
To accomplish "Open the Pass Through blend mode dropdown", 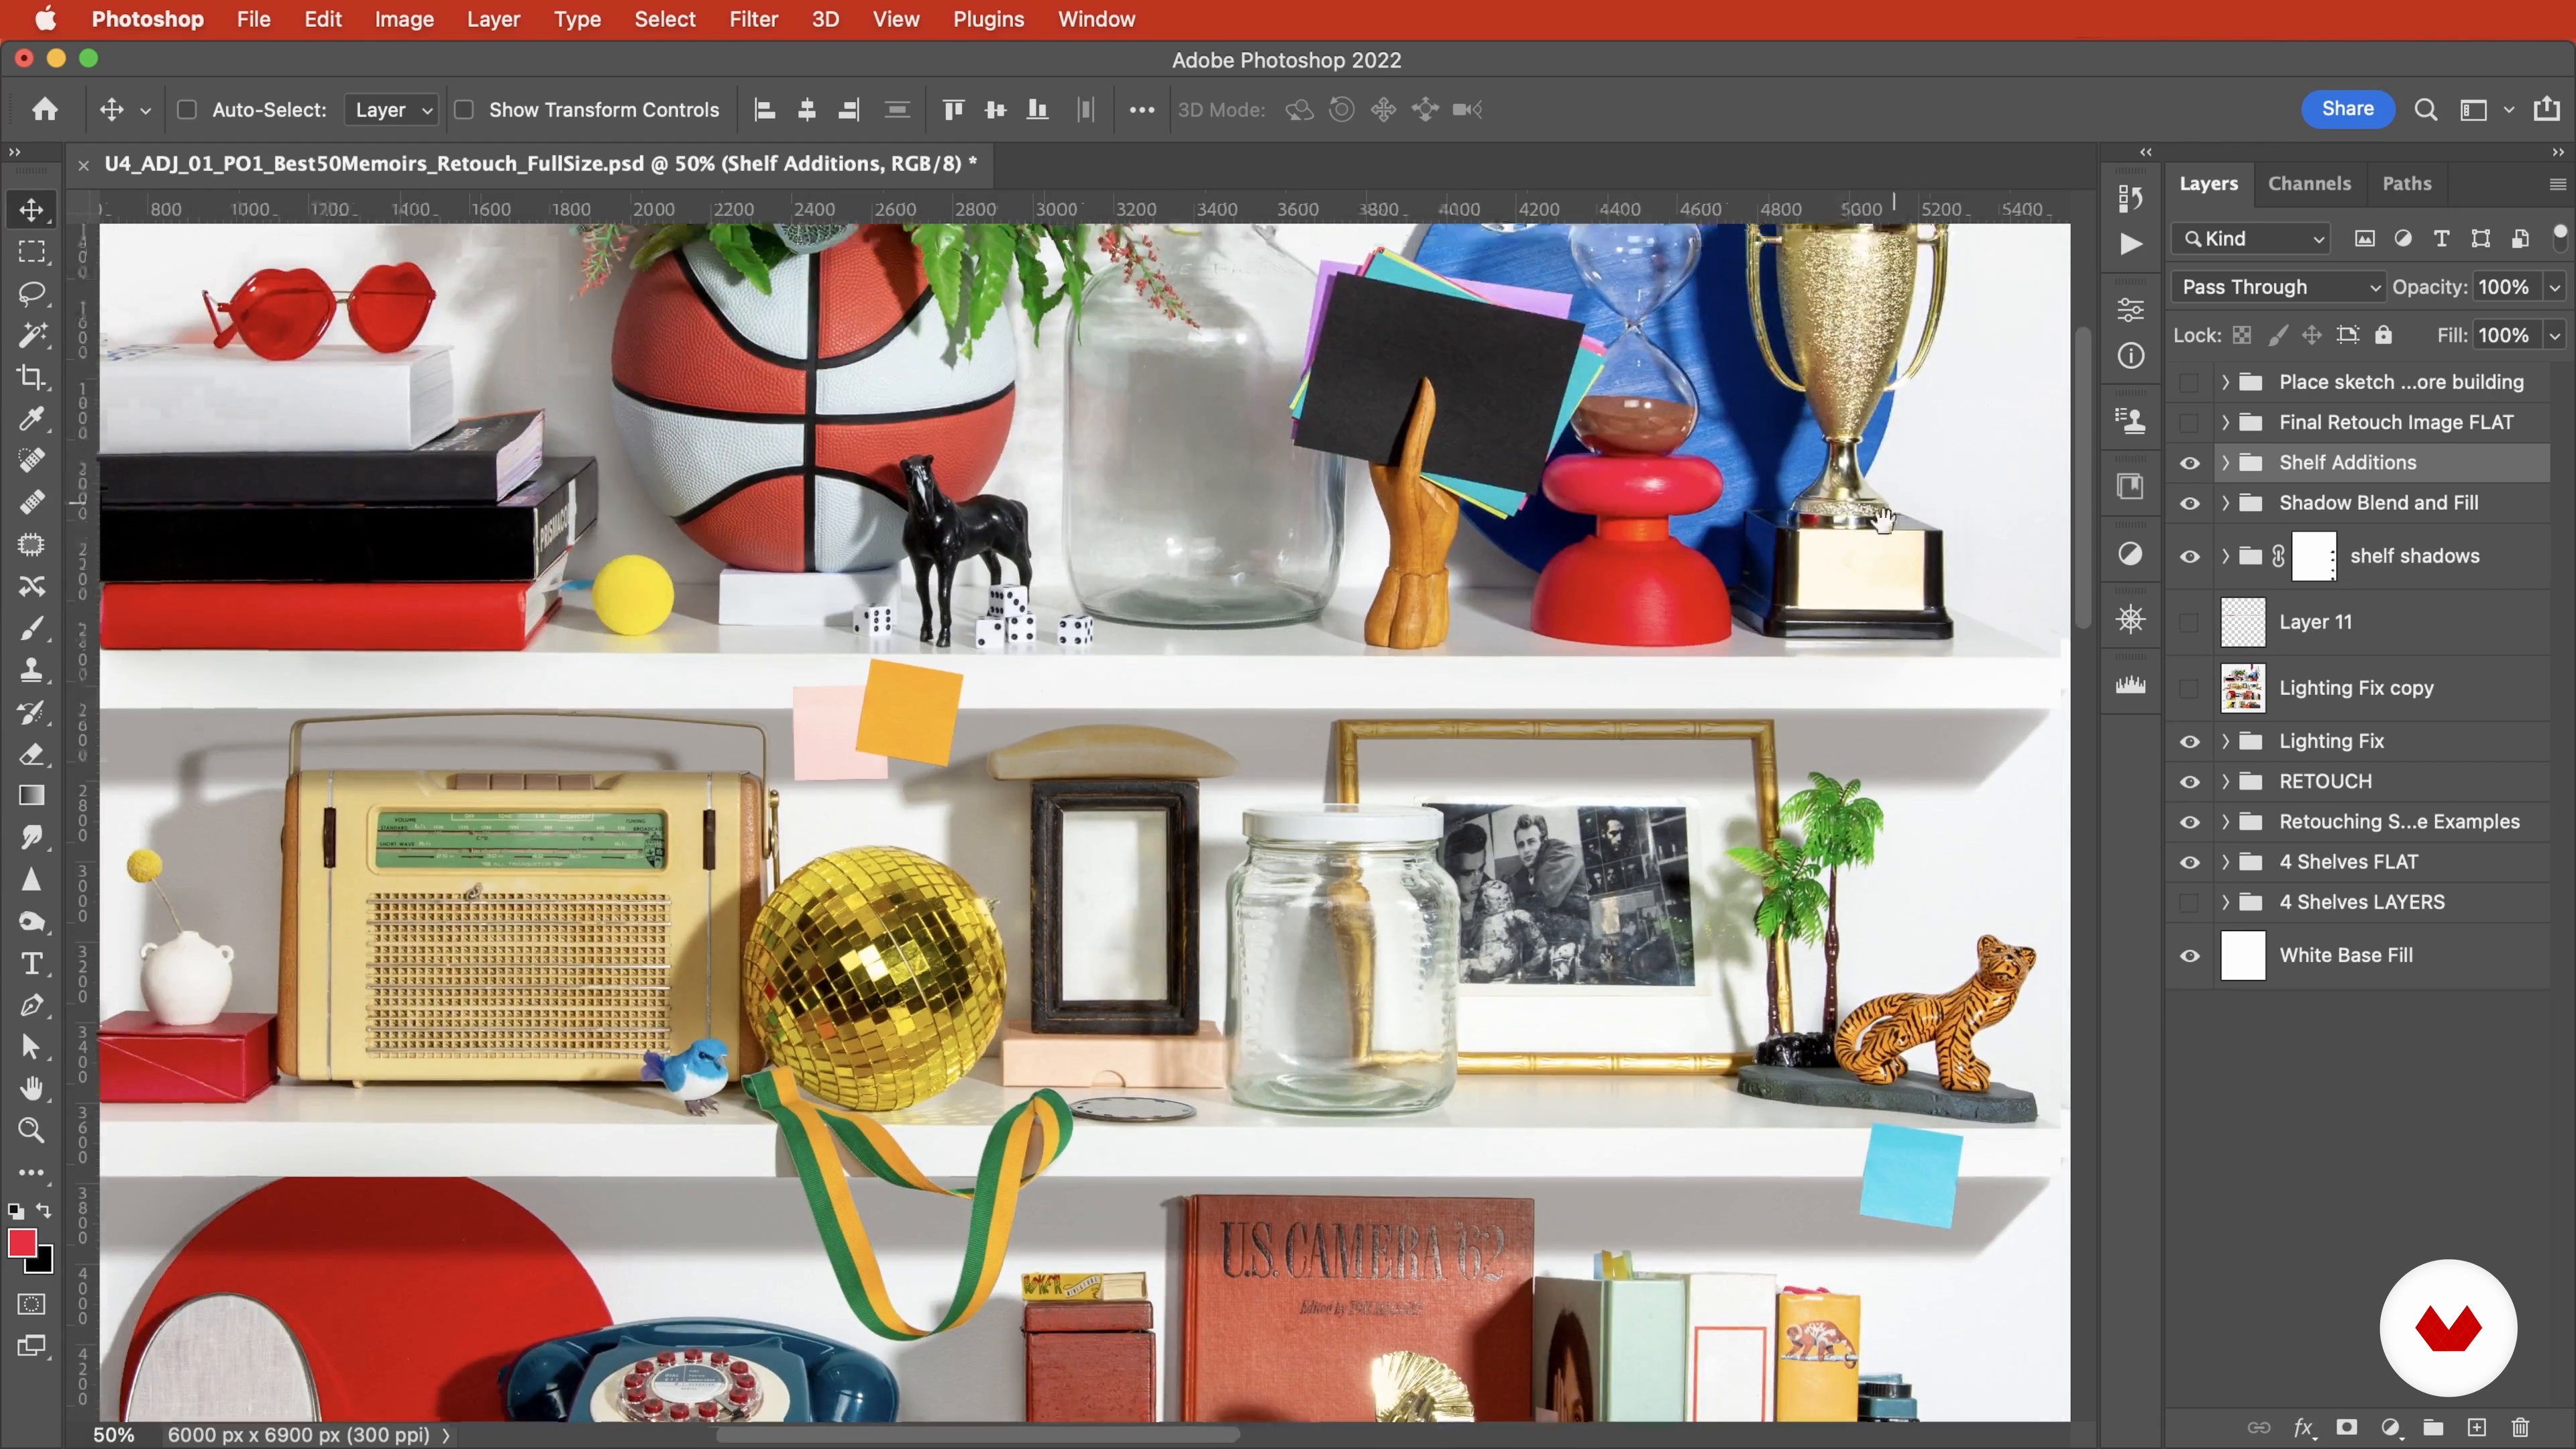I will (2279, 287).
